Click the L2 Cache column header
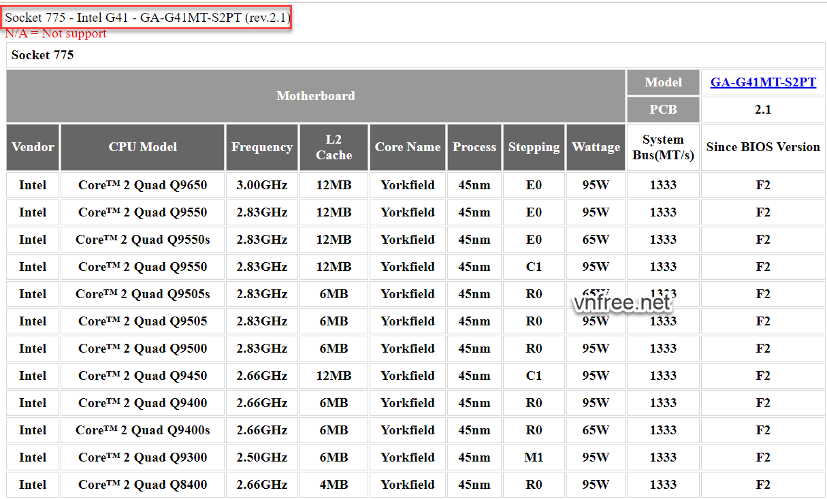Image resolution: width=827 pixels, height=499 pixels. tap(334, 147)
